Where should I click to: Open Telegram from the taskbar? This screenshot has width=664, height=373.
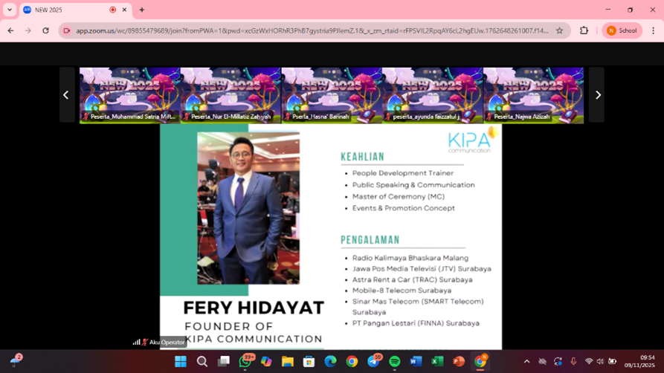(373, 362)
